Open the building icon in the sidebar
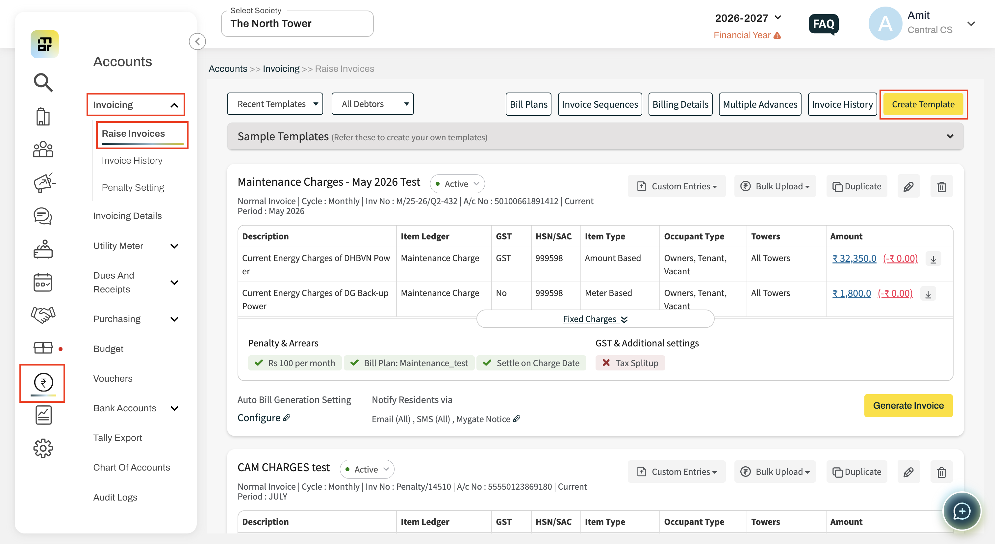The height and width of the screenshot is (544, 995). click(x=43, y=116)
